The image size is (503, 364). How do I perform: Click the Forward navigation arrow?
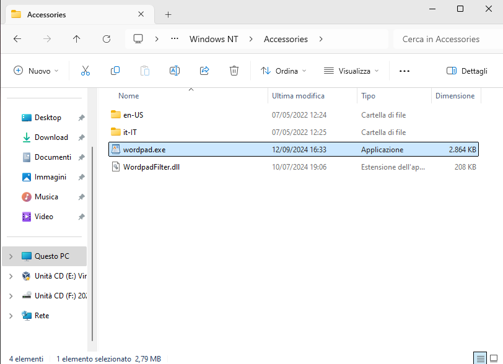pyautogui.click(x=47, y=39)
